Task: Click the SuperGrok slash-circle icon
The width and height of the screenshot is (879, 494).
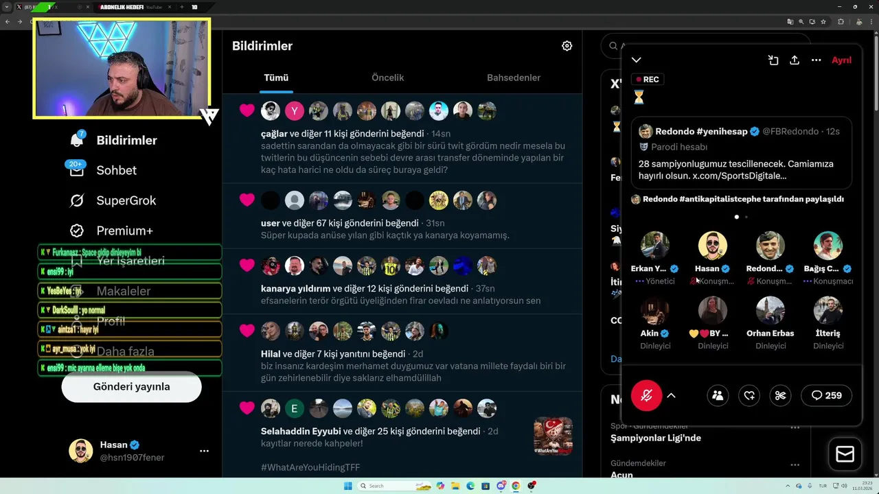Action: [x=77, y=200]
